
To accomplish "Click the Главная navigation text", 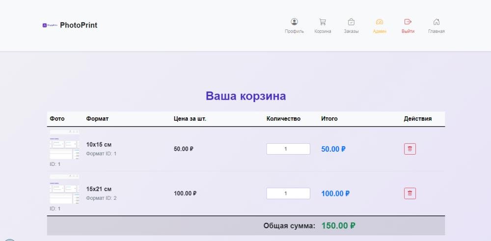I will (436, 31).
